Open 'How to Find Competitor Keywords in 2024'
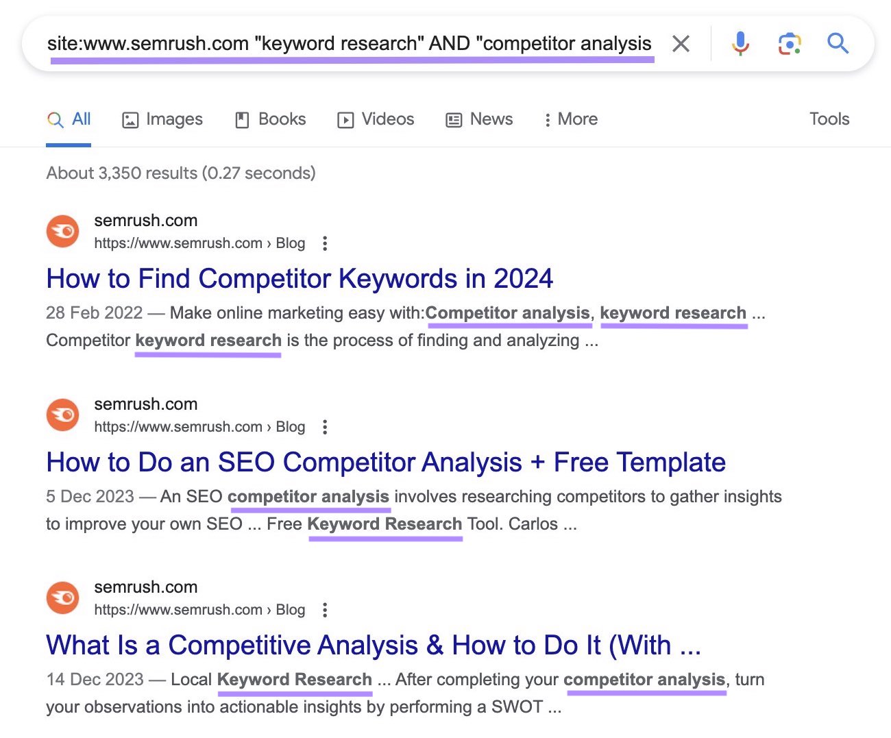Screen dimensions: 891x738 (300, 279)
